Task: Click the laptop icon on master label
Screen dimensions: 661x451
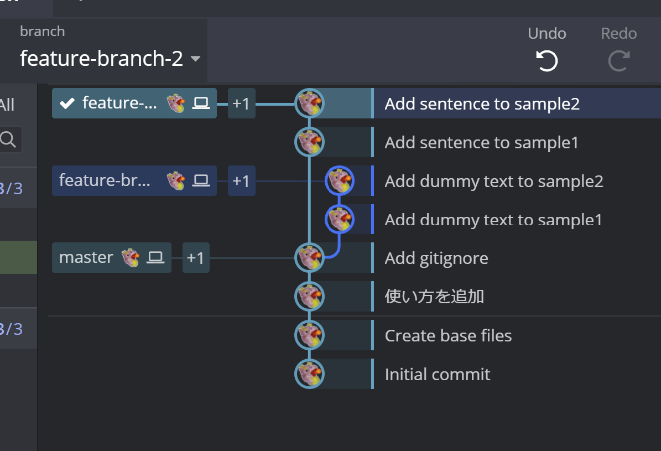Action: click(156, 257)
